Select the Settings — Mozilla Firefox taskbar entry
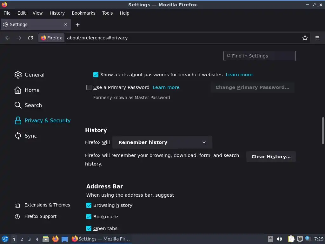This screenshot has width=325, height=244. click(101, 239)
